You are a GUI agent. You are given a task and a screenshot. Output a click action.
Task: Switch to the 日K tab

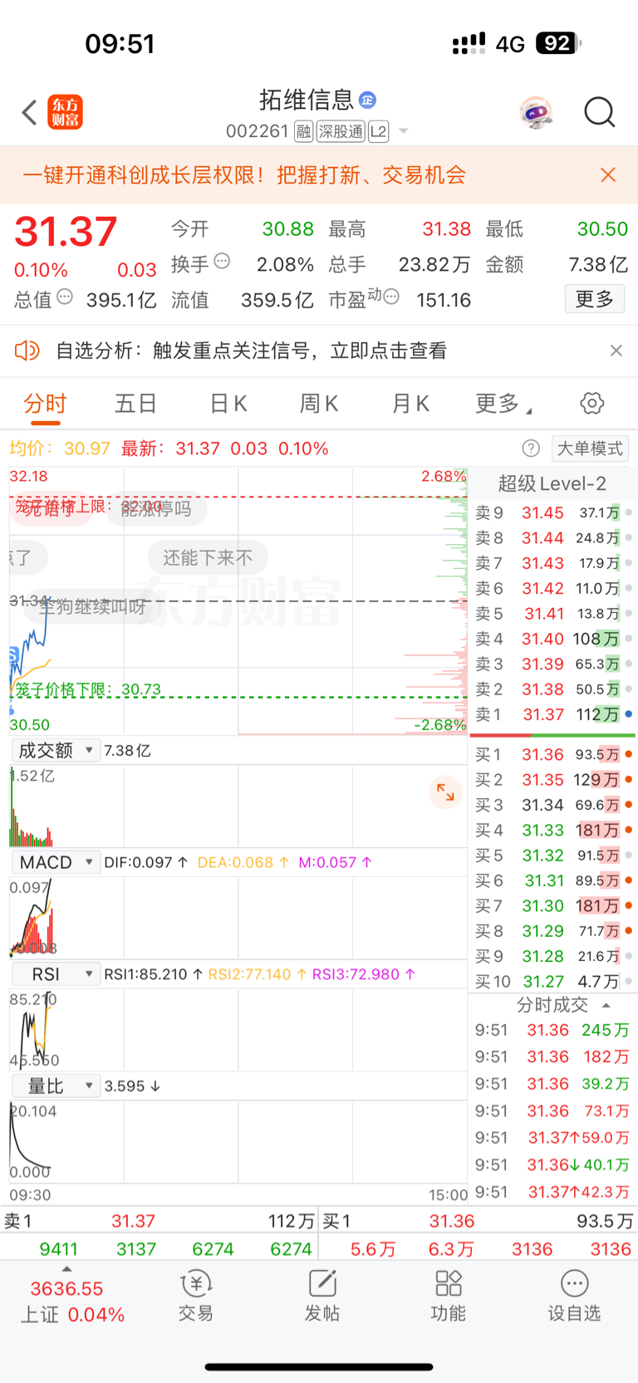click(x=228, y=404)
